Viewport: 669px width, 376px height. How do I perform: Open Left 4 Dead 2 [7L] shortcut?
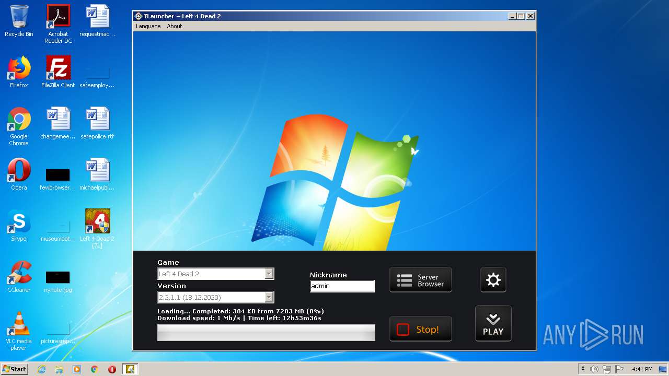pos(97,229)
